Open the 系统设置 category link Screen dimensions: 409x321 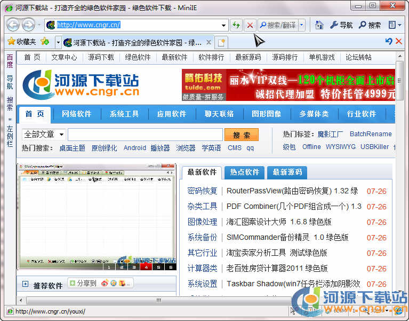[x=202, y=284]
